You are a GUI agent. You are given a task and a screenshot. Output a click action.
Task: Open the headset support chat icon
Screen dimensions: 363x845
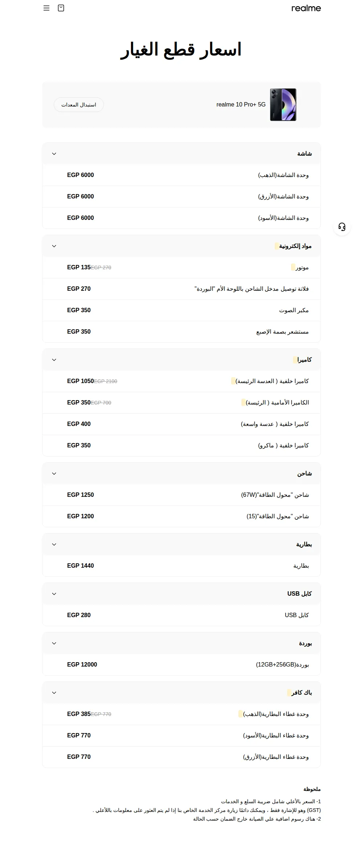(342, 227)
